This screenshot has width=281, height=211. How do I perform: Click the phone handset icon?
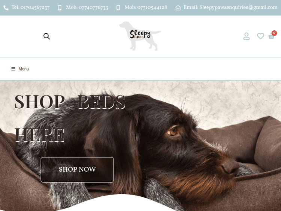click(6, 8)
